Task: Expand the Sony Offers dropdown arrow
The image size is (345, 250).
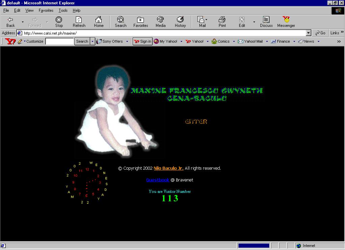Action: click(127, 41)
